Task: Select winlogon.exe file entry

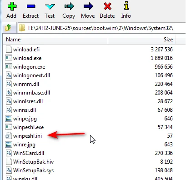Action: pos(29,67)
